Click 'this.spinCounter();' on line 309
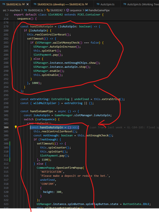The image size is (159, 212). click(x=55, y=148)
